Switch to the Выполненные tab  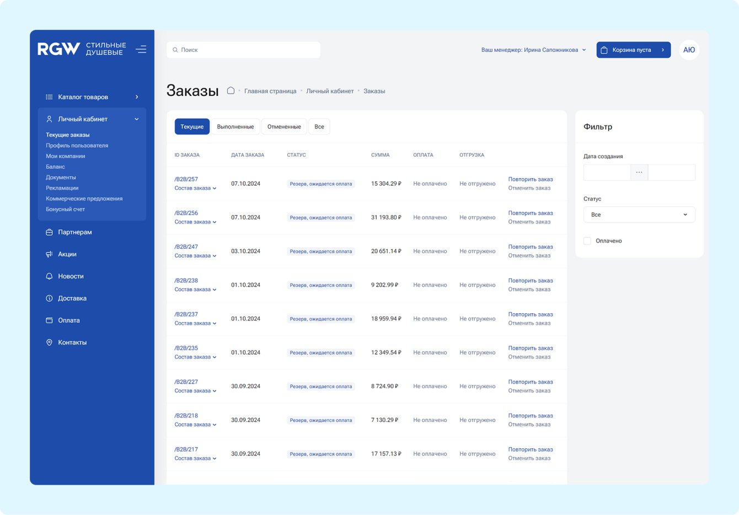click(235, 127)
